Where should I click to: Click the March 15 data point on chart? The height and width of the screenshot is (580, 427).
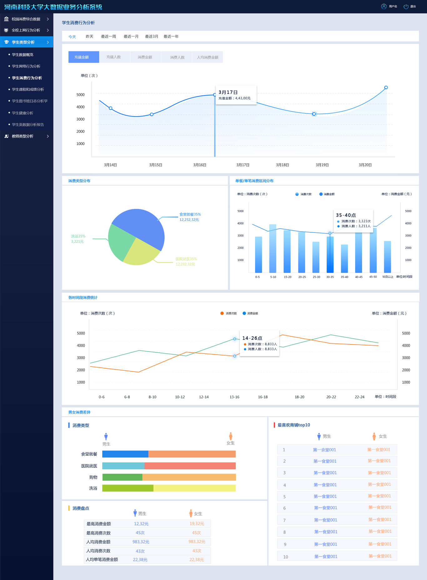coord(152,115)
